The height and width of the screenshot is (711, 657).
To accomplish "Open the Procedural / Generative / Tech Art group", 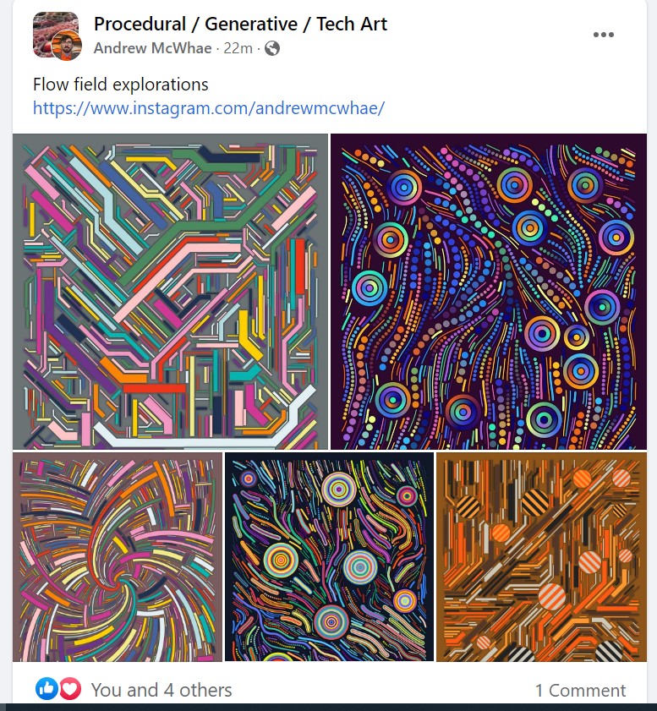I will click(x=240, y=24).
